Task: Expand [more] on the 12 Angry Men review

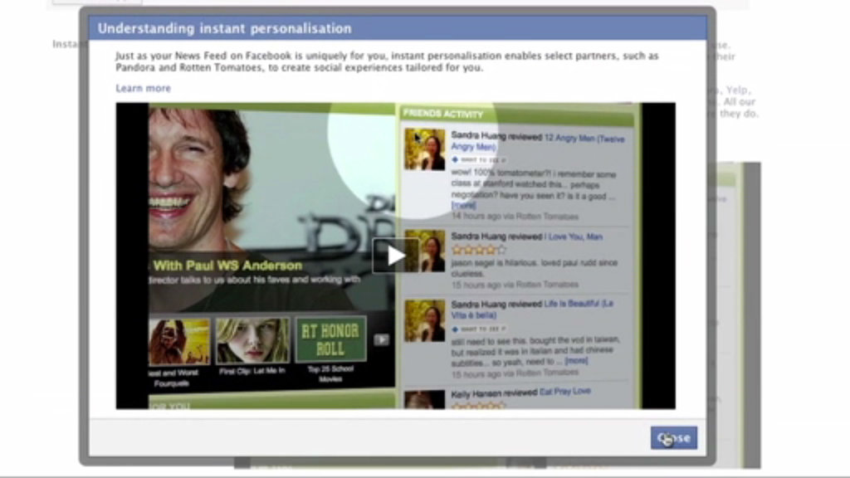Action: 463,205
